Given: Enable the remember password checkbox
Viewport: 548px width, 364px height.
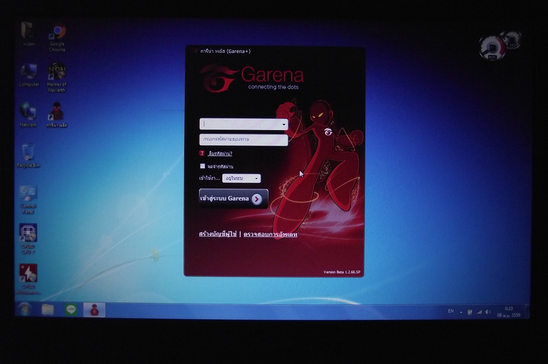Looking at the screenshot, I should tap(203, 166).
